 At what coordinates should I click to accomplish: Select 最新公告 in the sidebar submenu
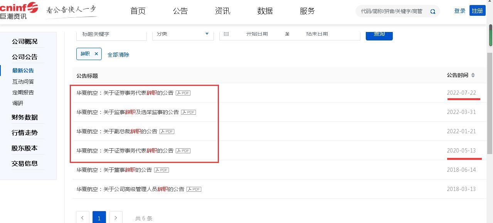click(x=23, y=70)
